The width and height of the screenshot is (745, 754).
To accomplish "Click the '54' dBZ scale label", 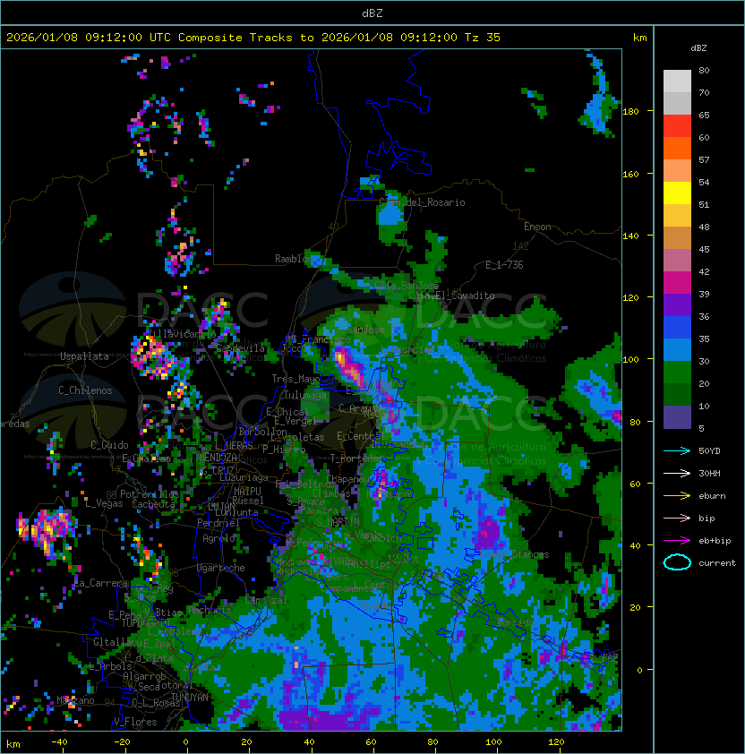I will point(704,183).
